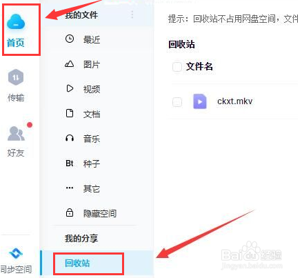The height and width of the screenshot is (278, 302).
Task: Select 我的文件 in the sidebar
Action: click(81, 14)
